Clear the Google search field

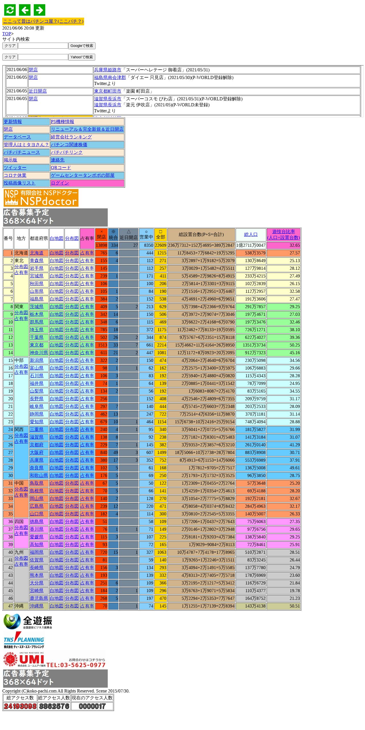(x=10, y=46)
